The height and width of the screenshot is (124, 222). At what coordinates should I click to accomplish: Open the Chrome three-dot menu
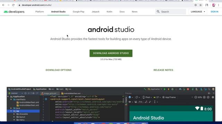click(x=219, y=5)
